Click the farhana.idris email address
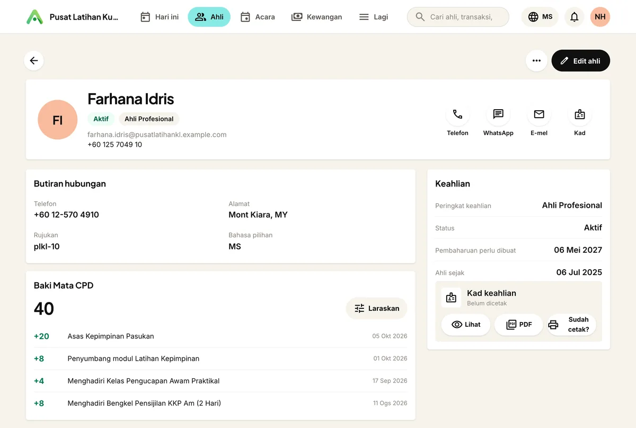 157,135
